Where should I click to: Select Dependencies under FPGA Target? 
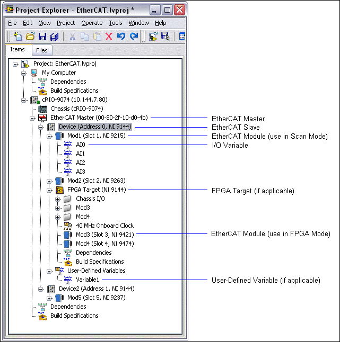point(94,253)
